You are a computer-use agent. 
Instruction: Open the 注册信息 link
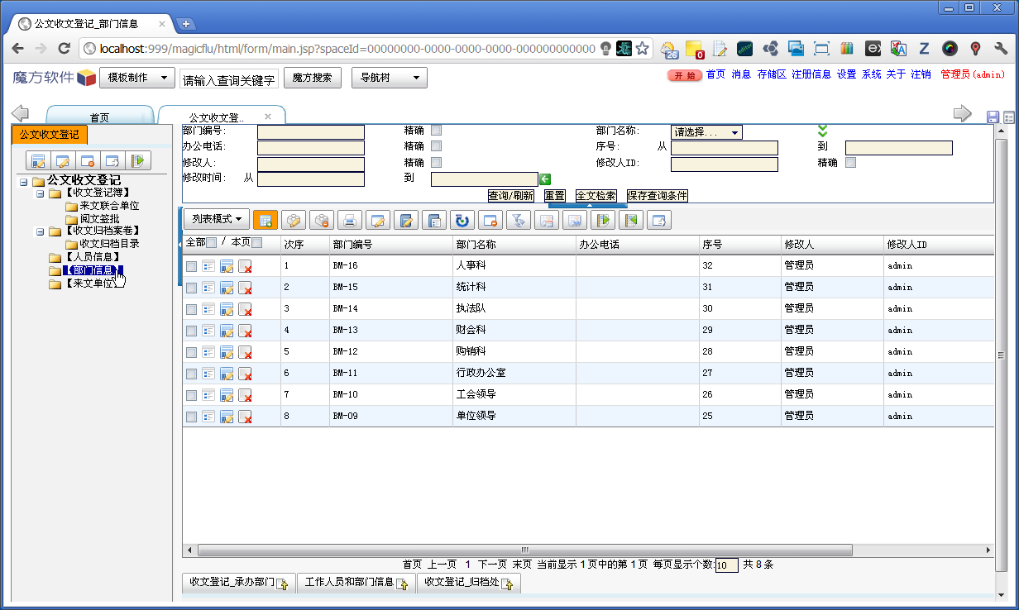(811, 74)
